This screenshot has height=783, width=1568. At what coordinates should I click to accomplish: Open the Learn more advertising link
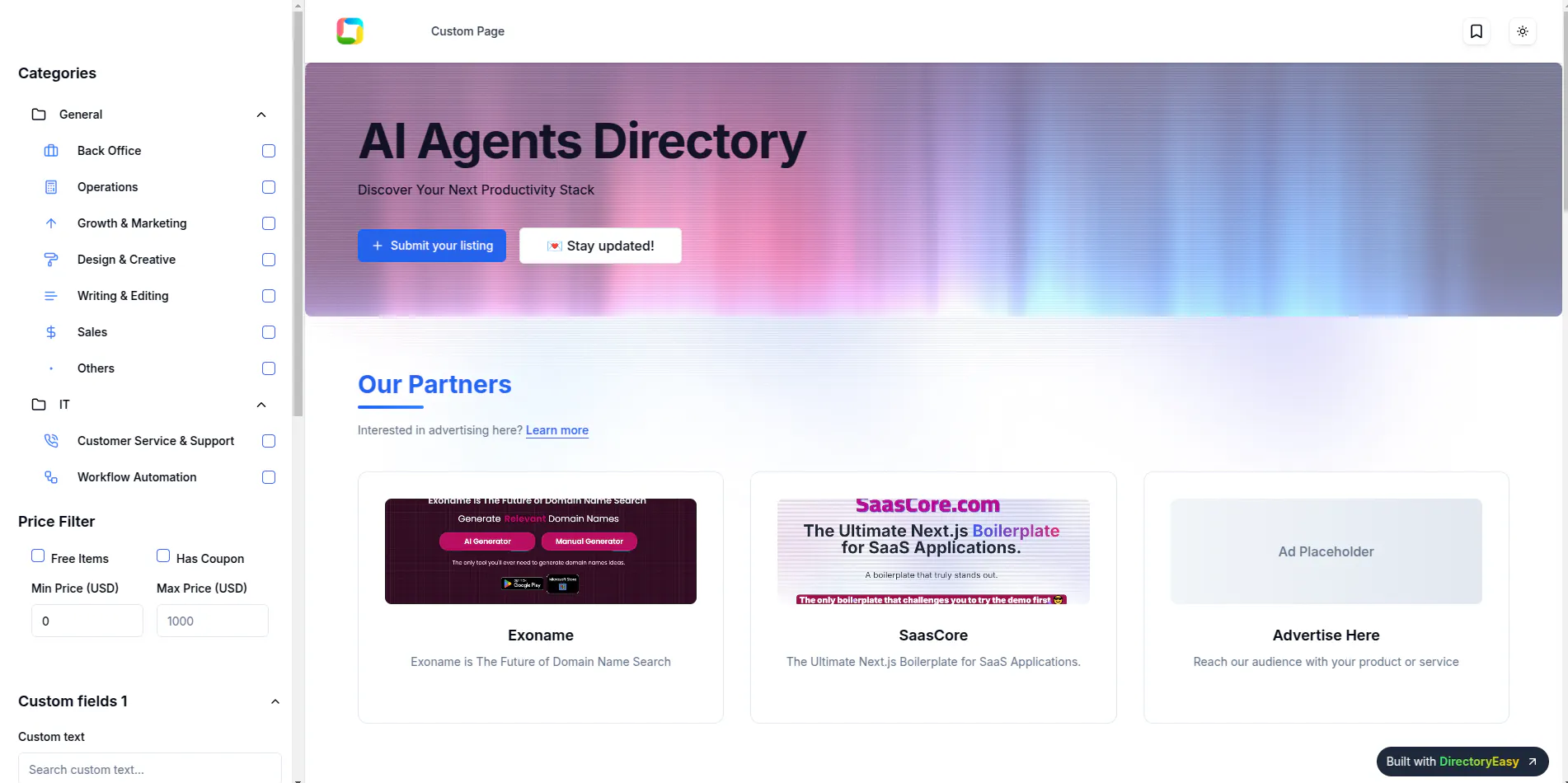point(556,429)
